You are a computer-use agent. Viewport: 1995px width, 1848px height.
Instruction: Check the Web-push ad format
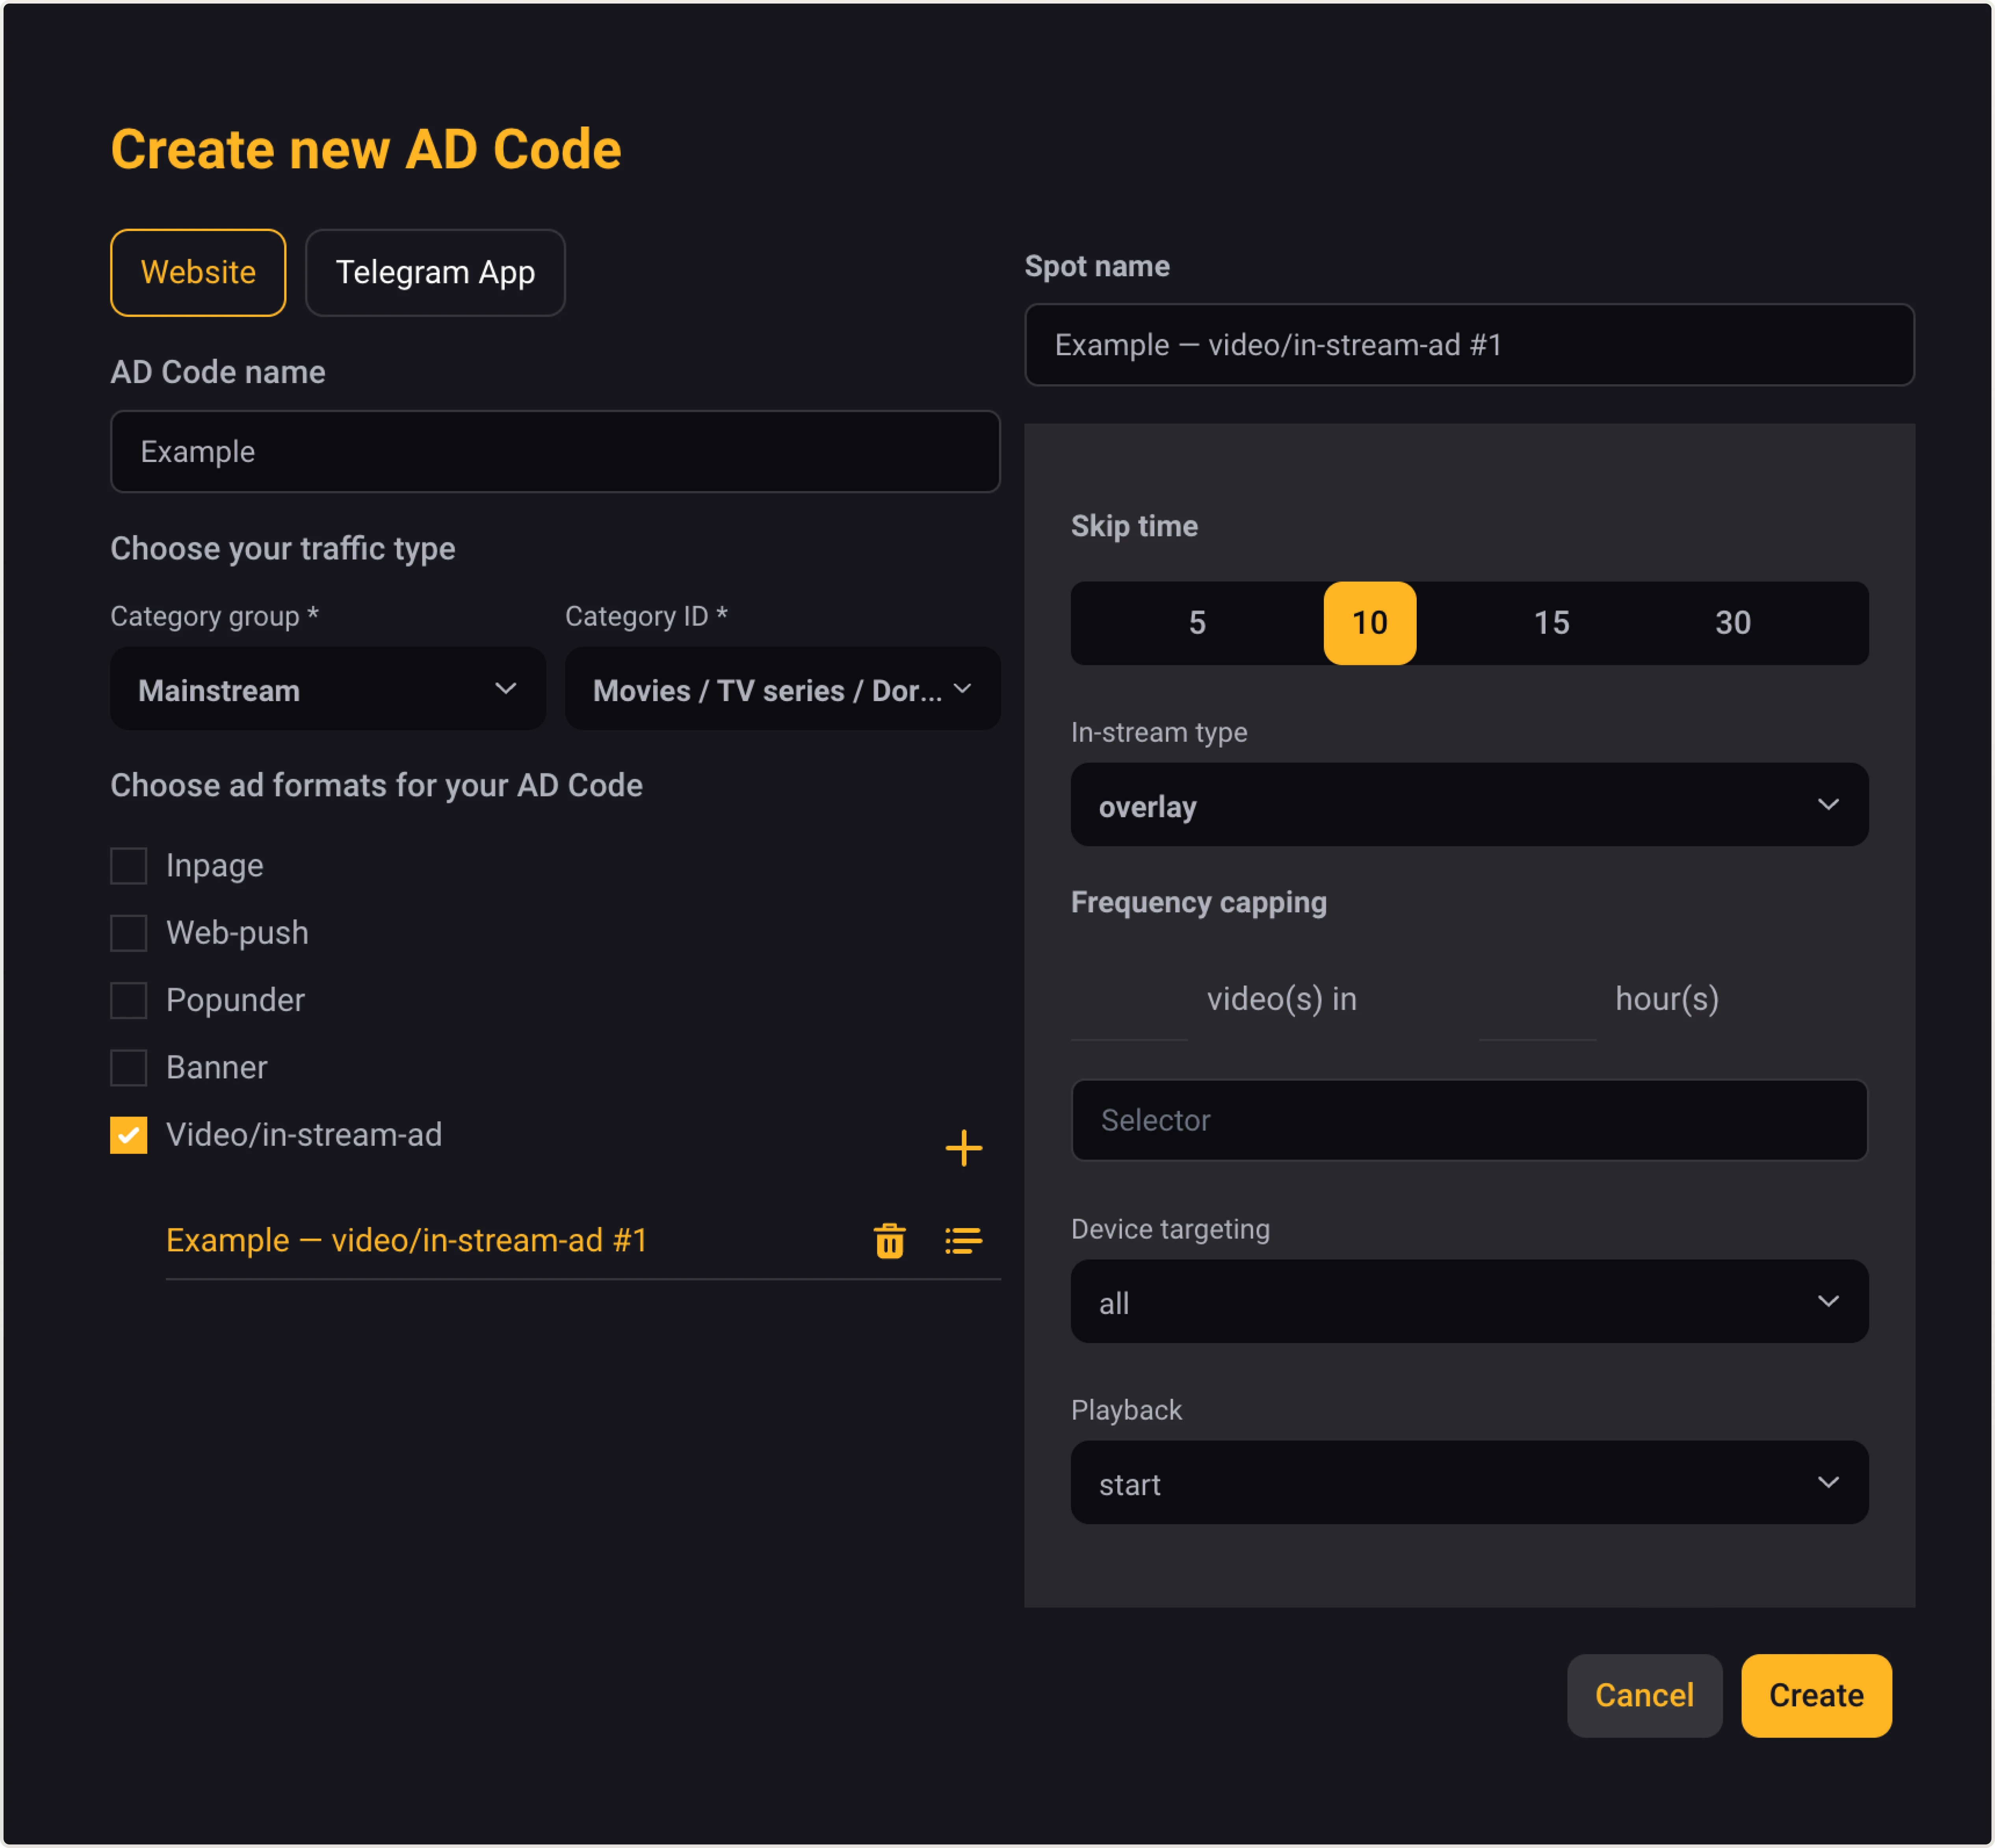point(128,932)
